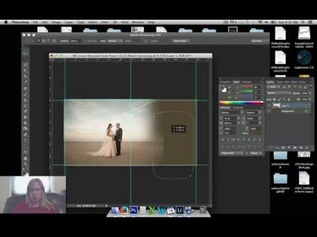Select the Clone Stamp tool
The width and height of the screenshot is (317, 237).
pyautogui.click(x=26, y=100)
